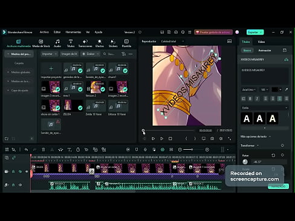Open the media panel more-options icon
This screenshot has width=295, height=221.
tap(131, 54)
